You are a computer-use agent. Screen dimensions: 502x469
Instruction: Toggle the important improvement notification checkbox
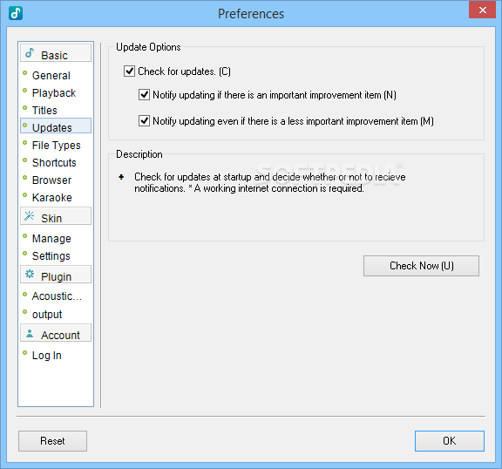coord(144,95)
